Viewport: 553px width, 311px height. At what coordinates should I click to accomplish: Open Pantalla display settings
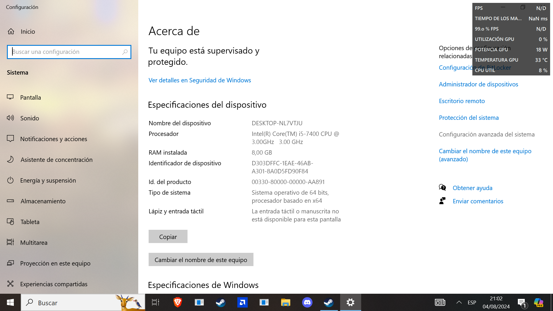(31, 97)
